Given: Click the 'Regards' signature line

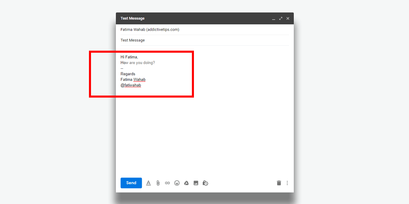Looking at the screenshot, I should point(128,74).
